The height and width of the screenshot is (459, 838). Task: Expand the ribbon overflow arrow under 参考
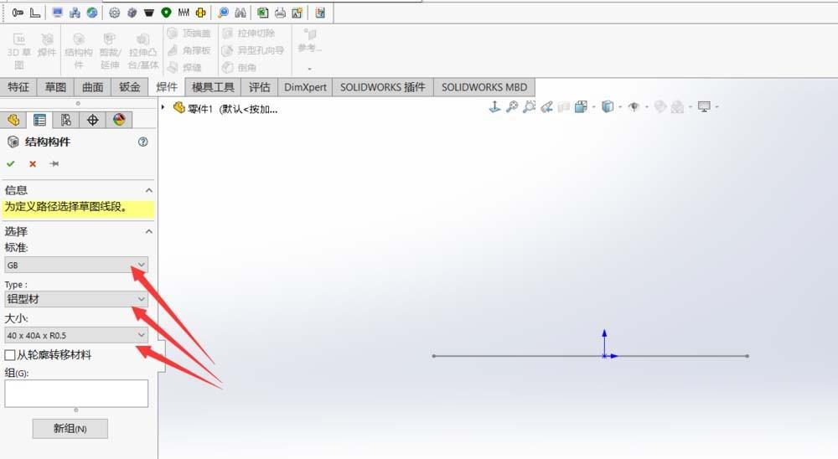pyautogui.click(x=309, y=69)
